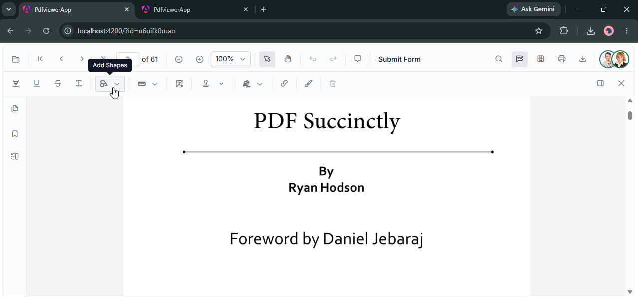Open the Chrome profile avatar
Image resolution: width=638 pixels, height=297 pixels.
click(x=609, y=31)
